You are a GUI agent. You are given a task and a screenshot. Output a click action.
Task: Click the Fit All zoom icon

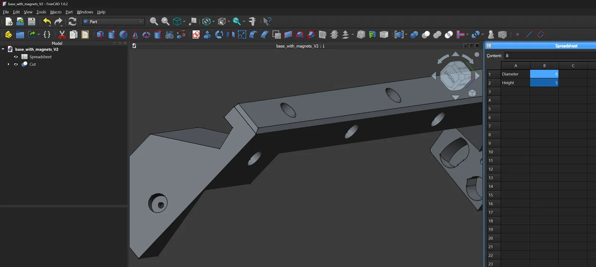tap(154, 21)
